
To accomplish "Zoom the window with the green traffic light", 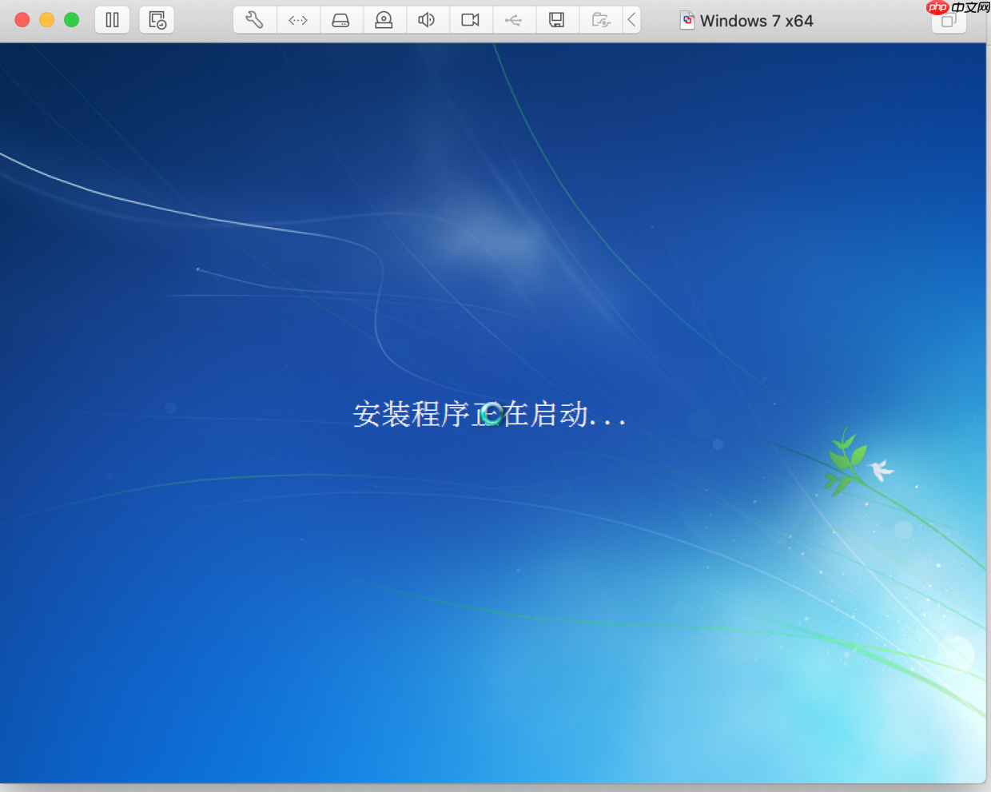I will [71, 20].
